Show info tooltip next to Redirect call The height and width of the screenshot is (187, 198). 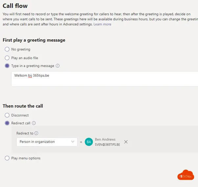click(34, 123)
